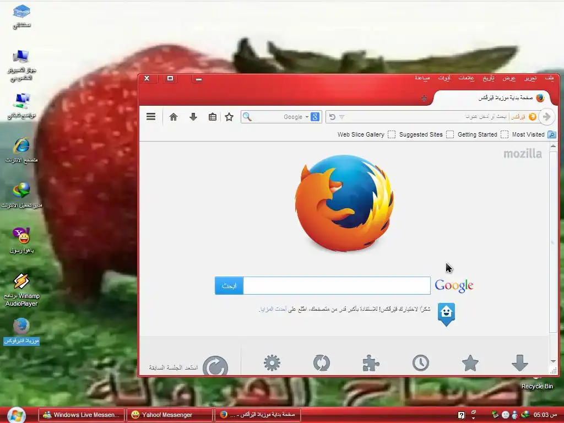Open the Help menu (مساعدة)

pos(422,78)
